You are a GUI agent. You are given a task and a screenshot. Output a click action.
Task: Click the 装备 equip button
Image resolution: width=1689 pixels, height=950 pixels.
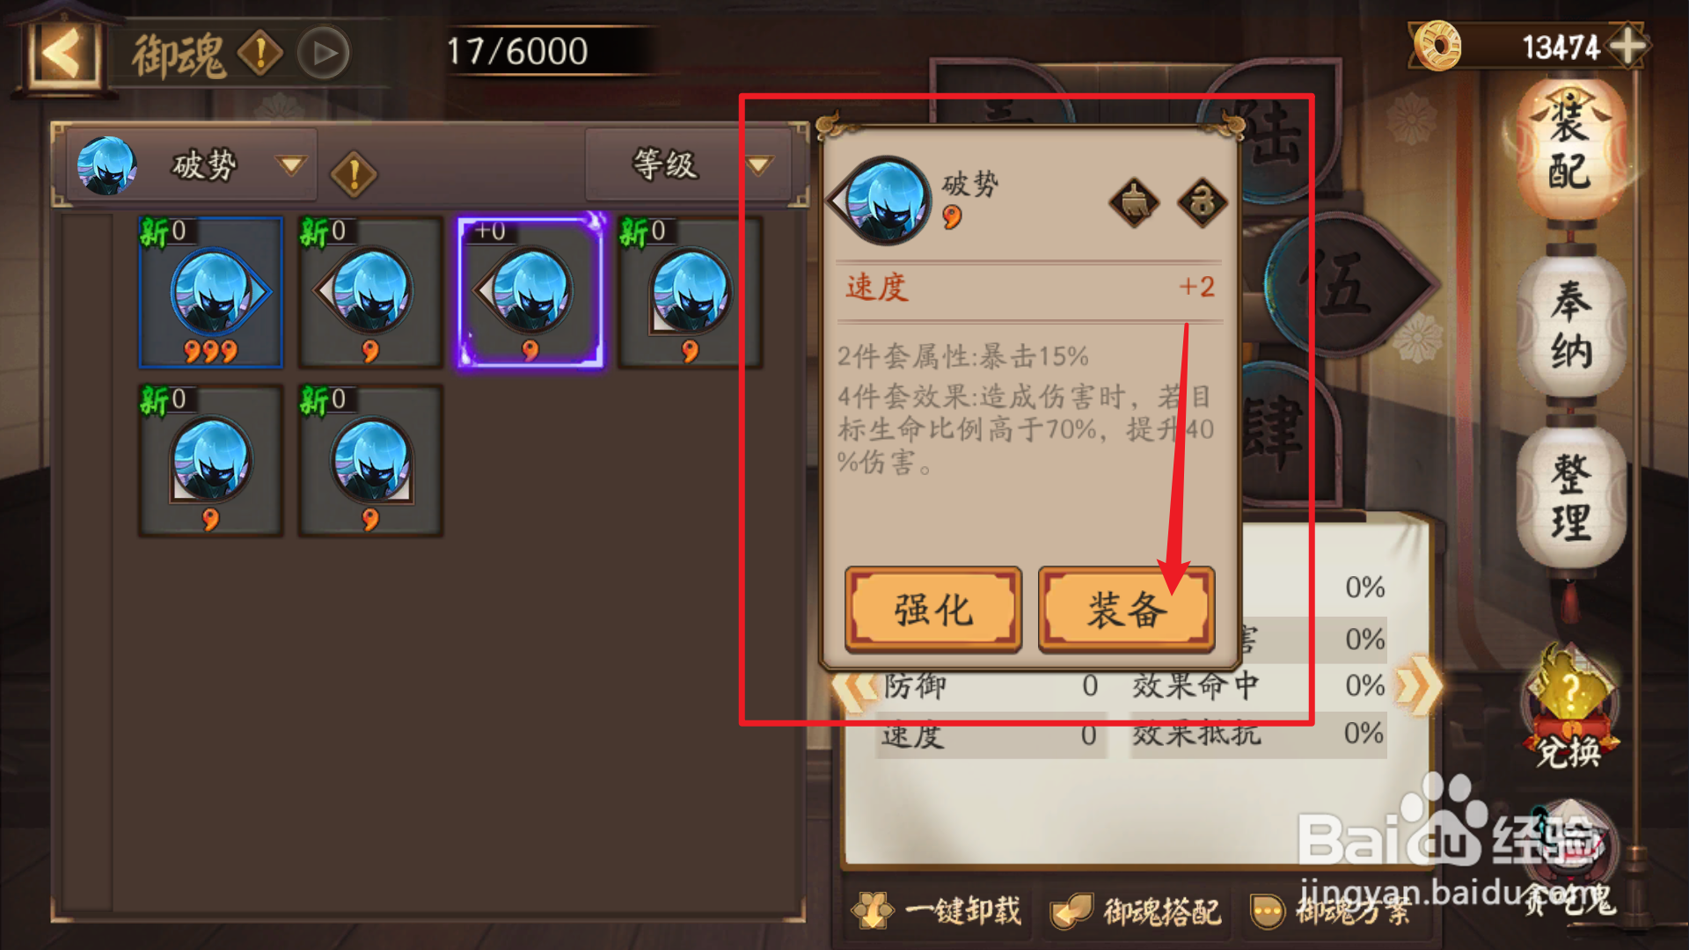point(1127,610)
